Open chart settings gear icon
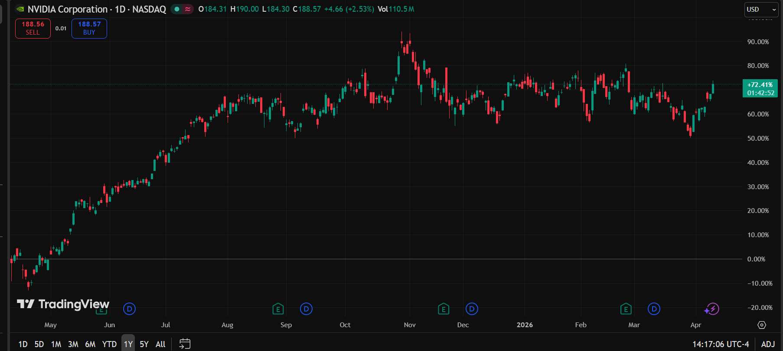 [762, 325]
